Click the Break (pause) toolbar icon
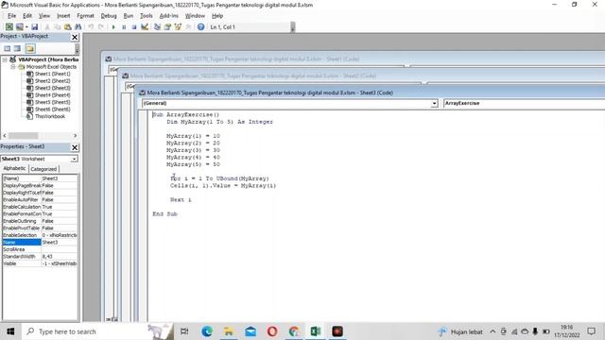The image size is (605, 340). (124, 27)
